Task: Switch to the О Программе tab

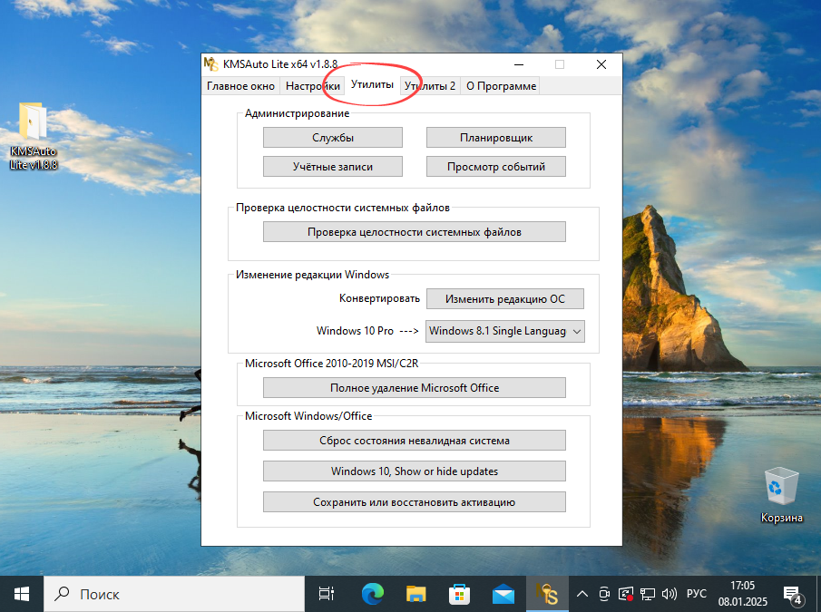Action: [501, 85]
